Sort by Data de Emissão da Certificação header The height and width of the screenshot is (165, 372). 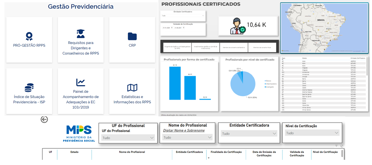point(264,154)
